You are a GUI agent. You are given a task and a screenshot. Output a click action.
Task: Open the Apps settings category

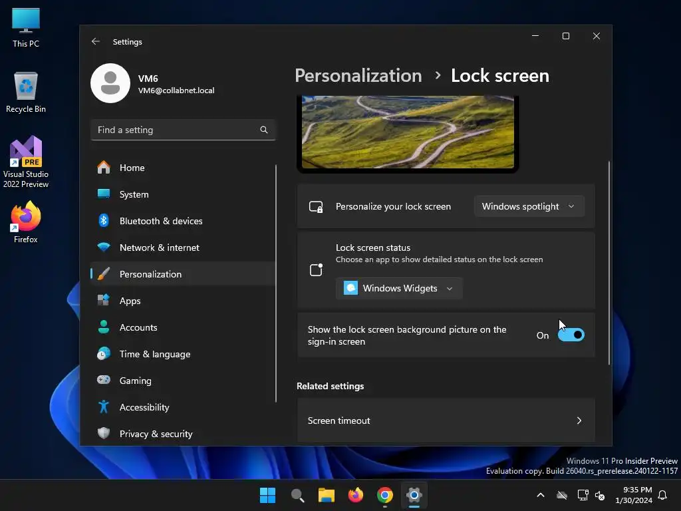click(183, 301)
